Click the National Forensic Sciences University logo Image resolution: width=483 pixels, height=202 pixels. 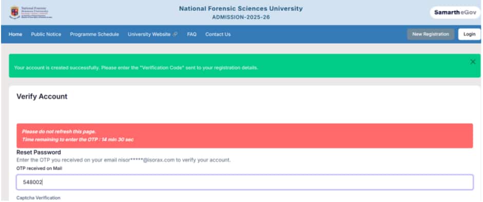click(30, 13)
